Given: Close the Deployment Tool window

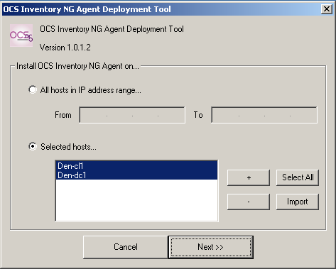Looking at the screenshot, I should (x=327, y=9).
